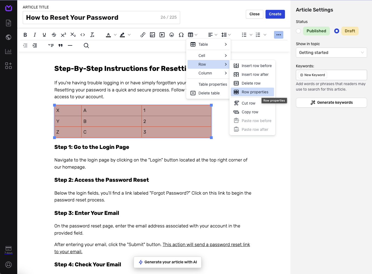Image resolution: width=372 pixels, height=274 pixels.
Task: Insert a hyperlink
Action: [x=143, y=35]
